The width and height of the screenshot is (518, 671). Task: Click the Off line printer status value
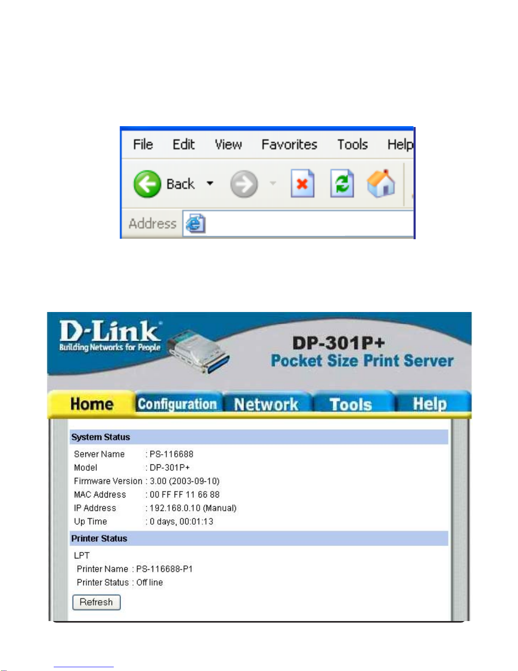(149, 583)
